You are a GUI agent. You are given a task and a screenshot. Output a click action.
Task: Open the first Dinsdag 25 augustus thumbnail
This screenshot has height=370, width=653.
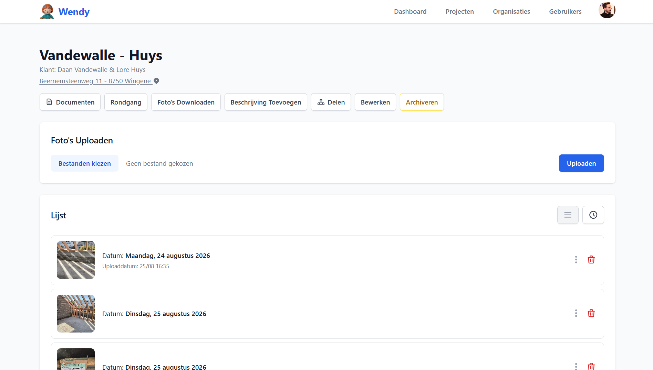pyautogui.click(x=76, y=314)
